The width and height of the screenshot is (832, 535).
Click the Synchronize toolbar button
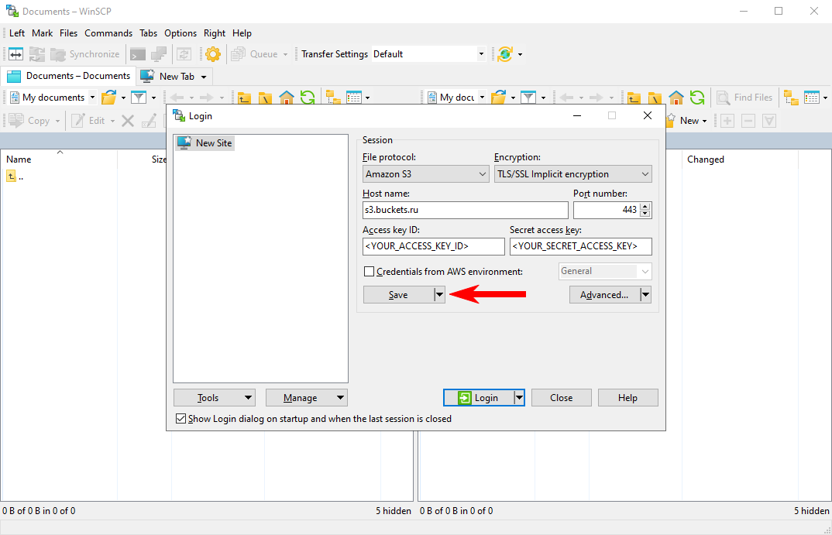[85, 54]
